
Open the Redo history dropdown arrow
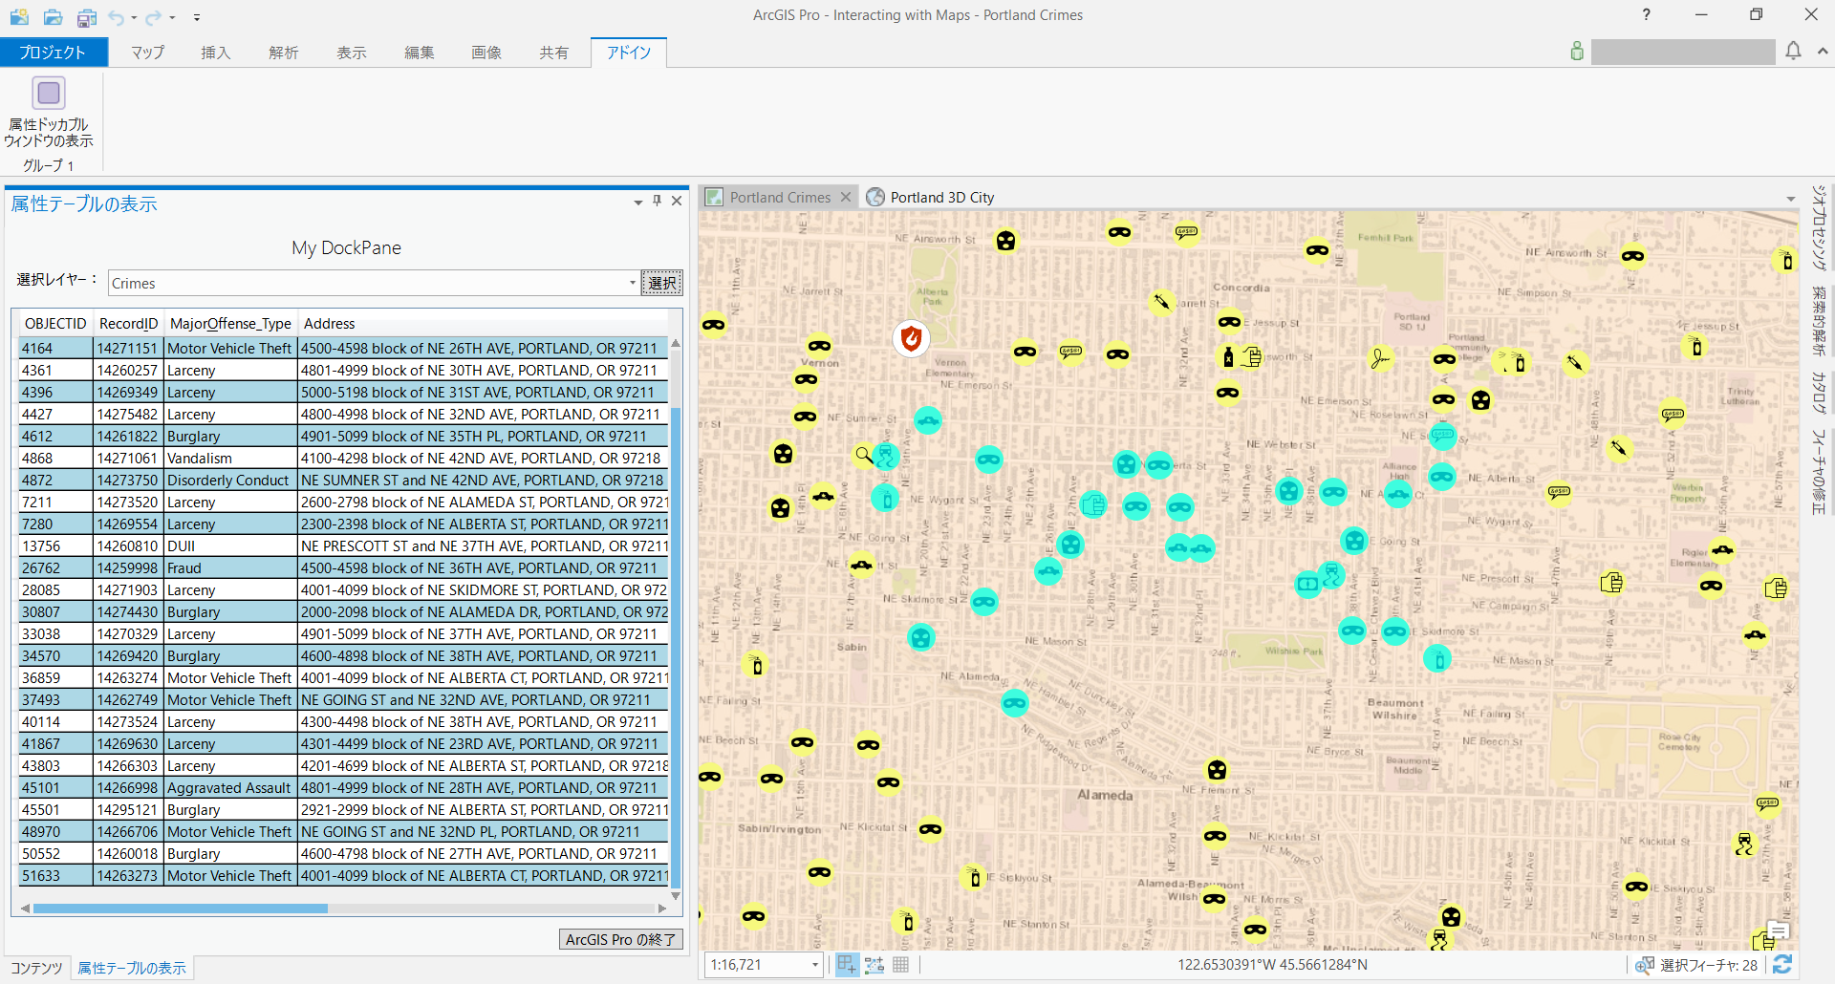pyautogui.click(x=172, y=18)
